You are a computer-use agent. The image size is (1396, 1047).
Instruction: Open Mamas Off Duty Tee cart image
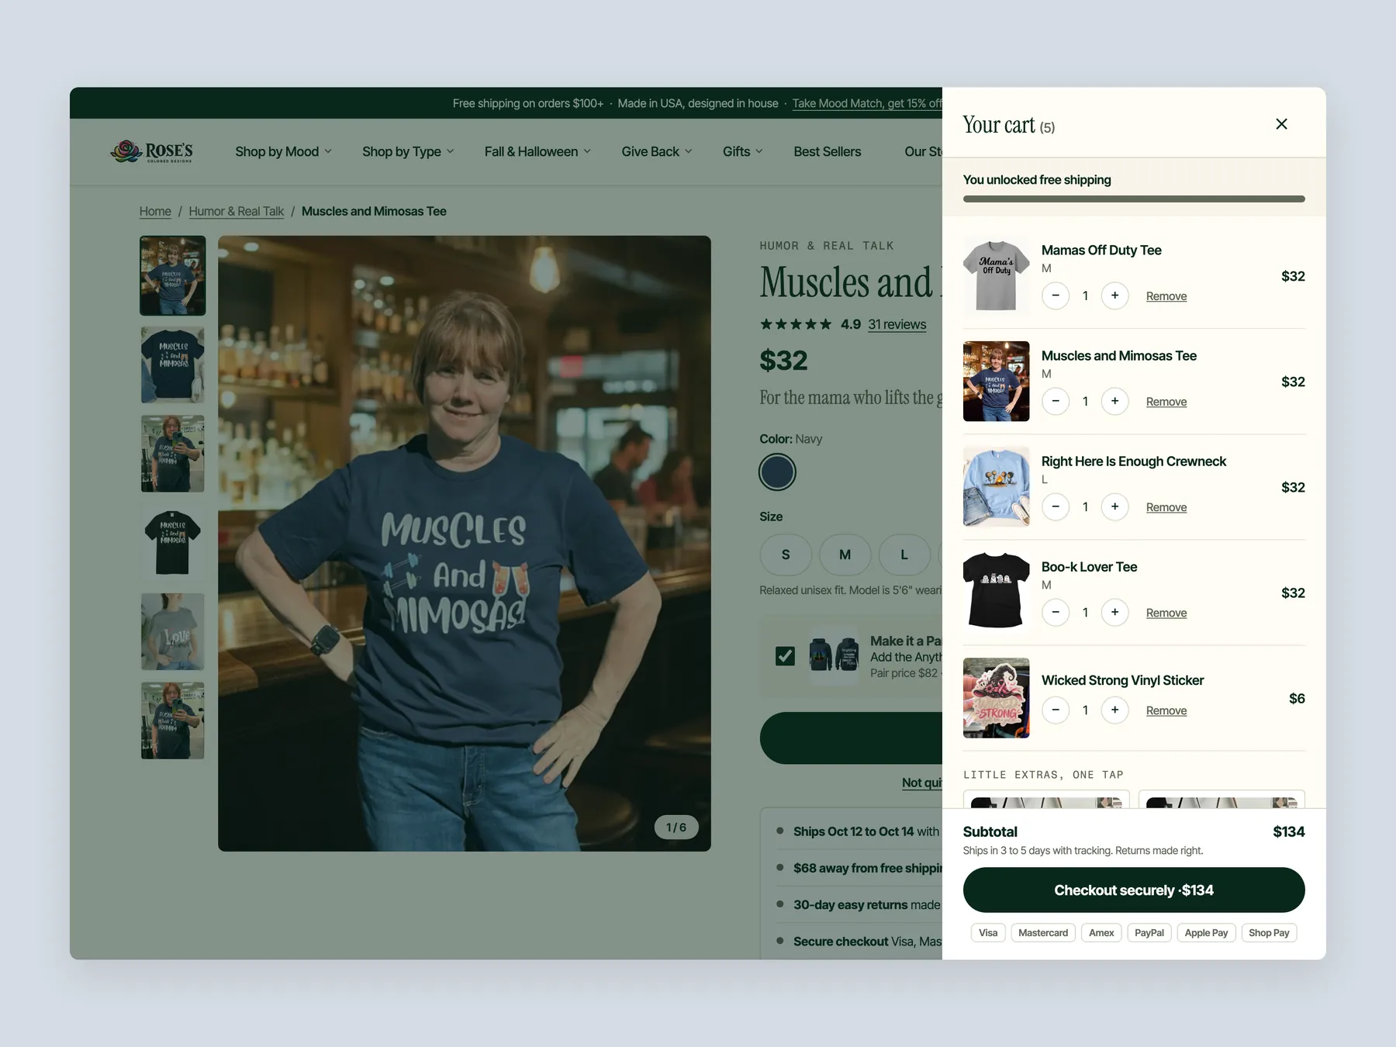996,276
